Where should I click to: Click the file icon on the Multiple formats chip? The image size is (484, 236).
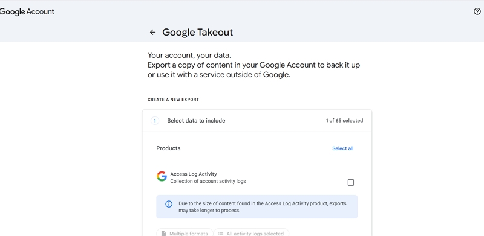point(163,234)
